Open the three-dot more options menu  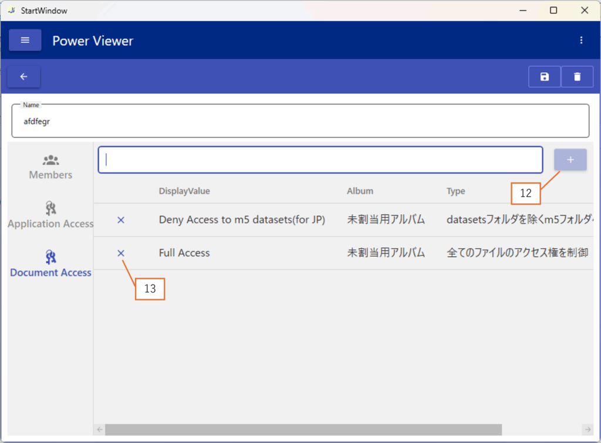tap(581, 40)
